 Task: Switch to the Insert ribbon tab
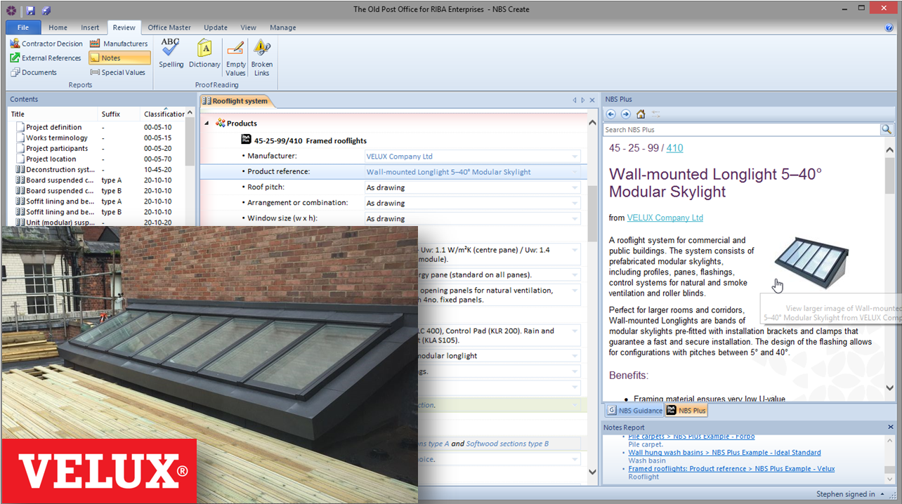click(90, 27)
